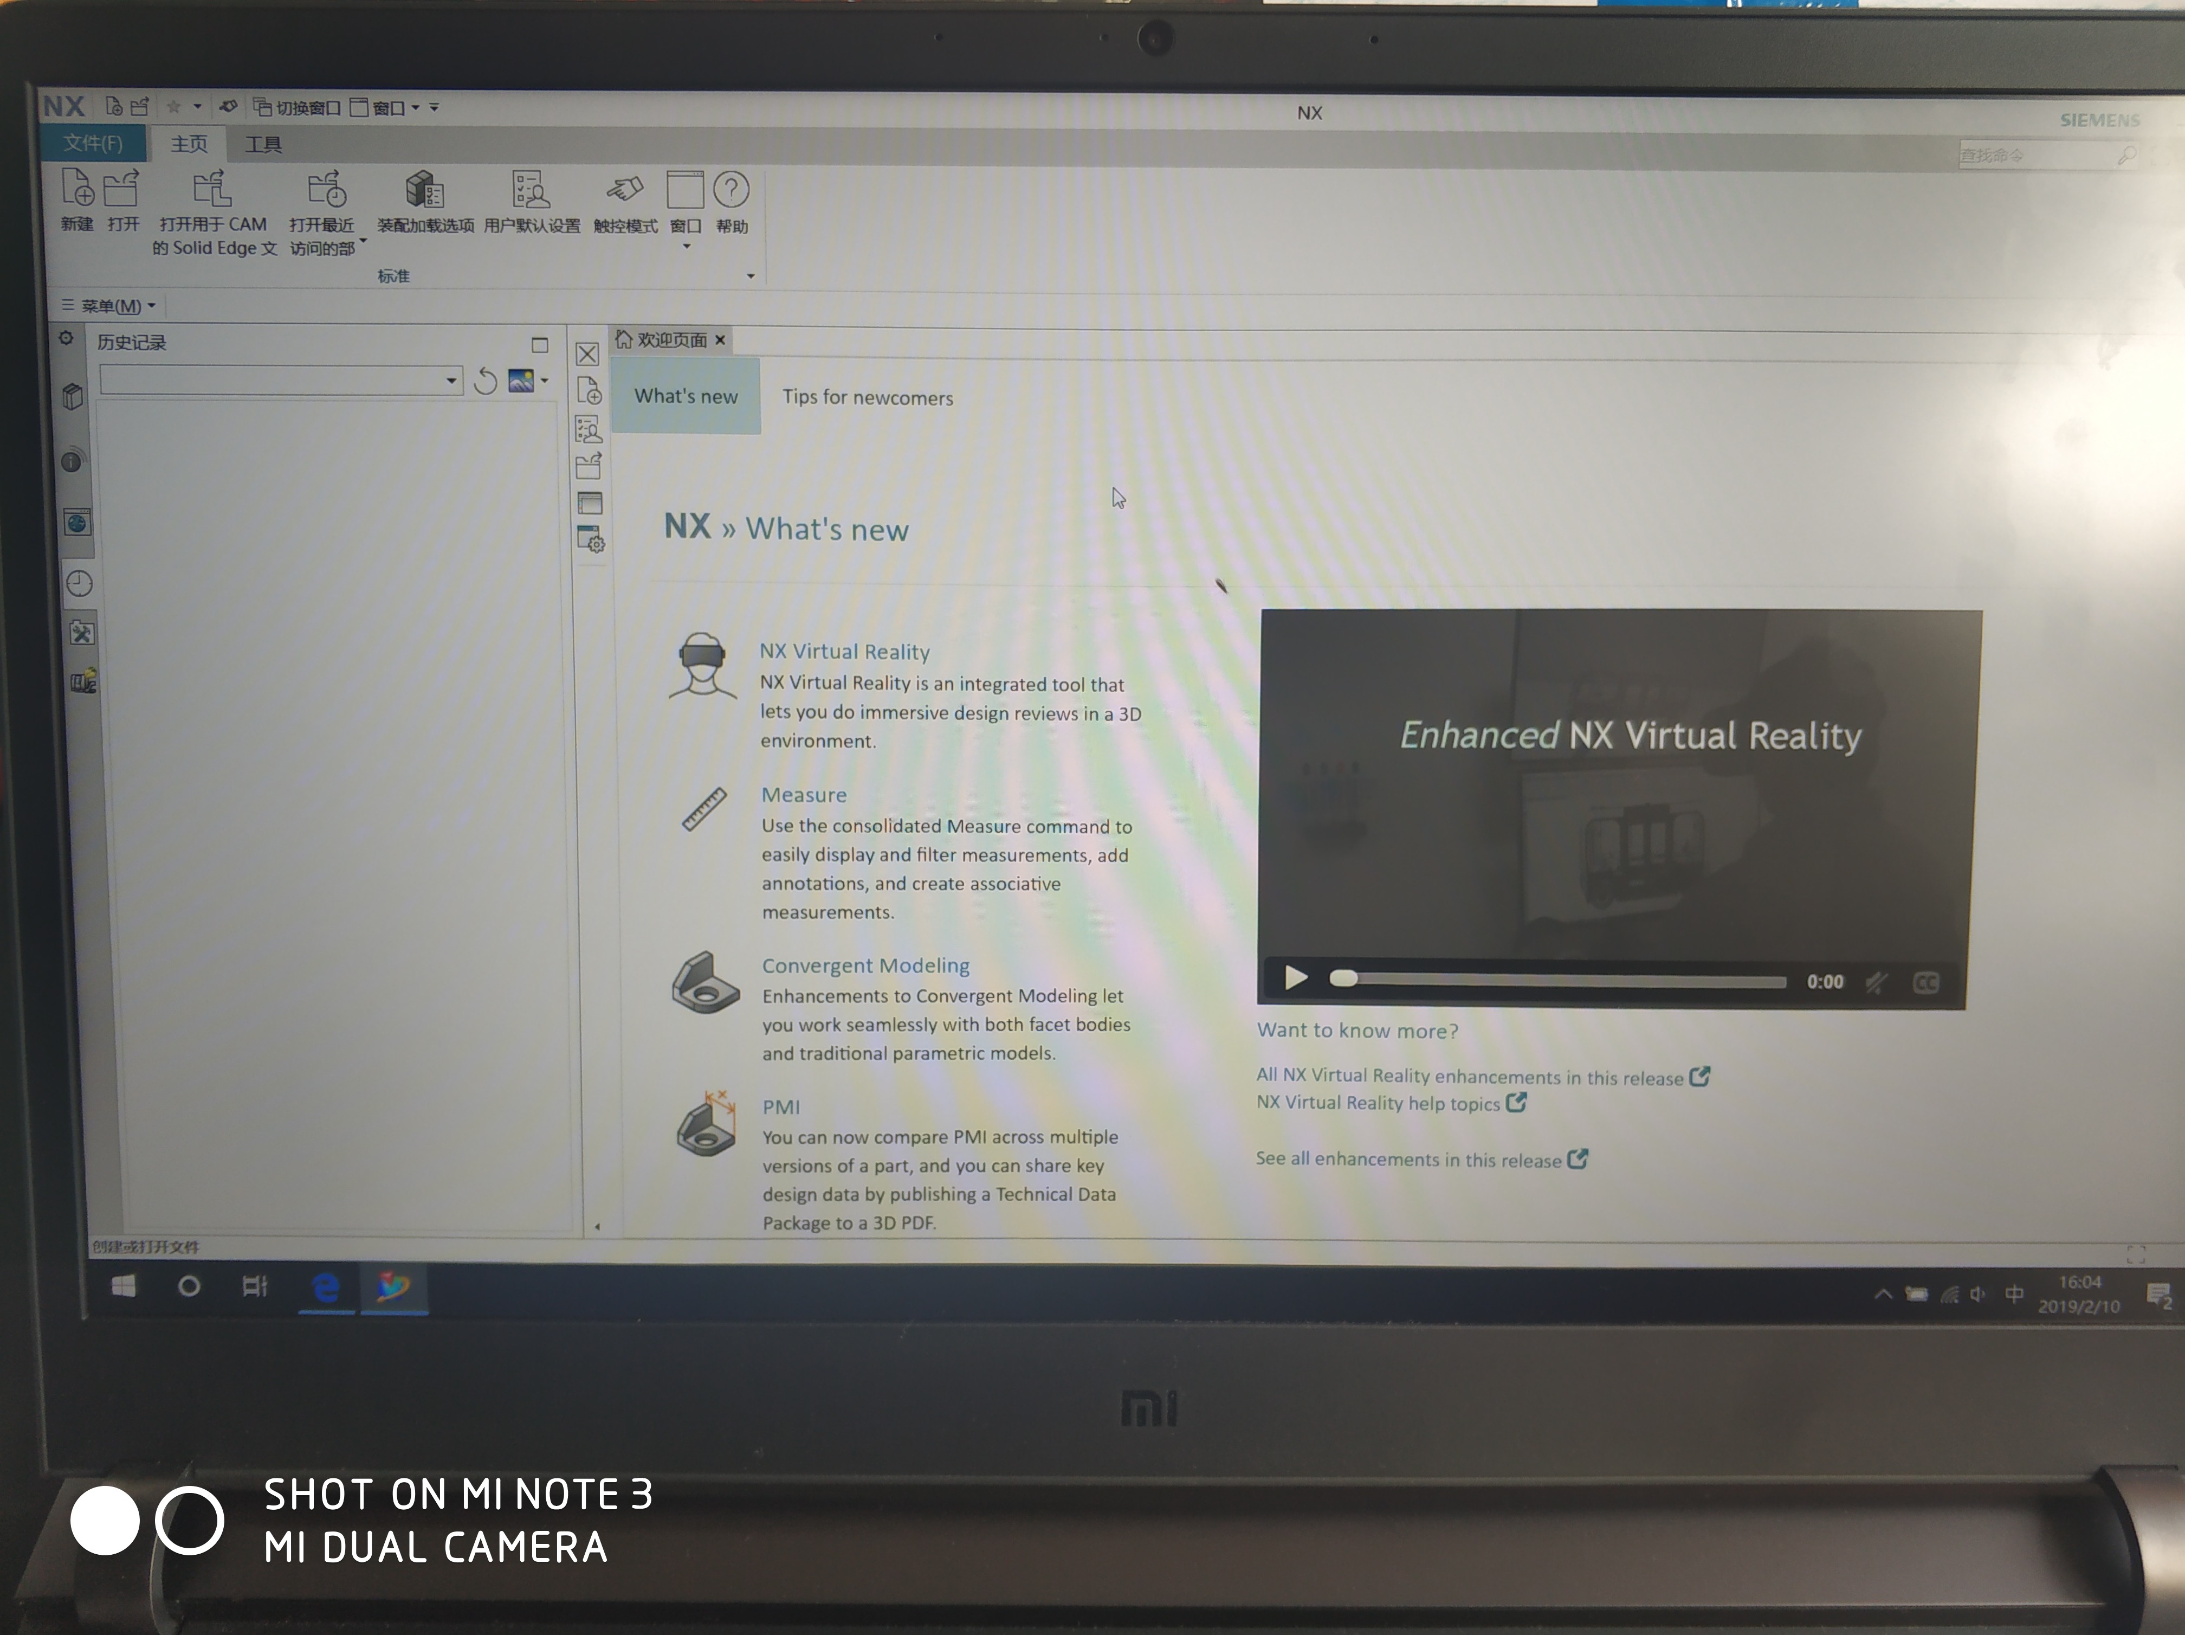Viewport: 2185px width, 1635px height.
Task: Click Open Recently Accessed Part (打开最近访问的部)
Action: (x=323, y=214)
